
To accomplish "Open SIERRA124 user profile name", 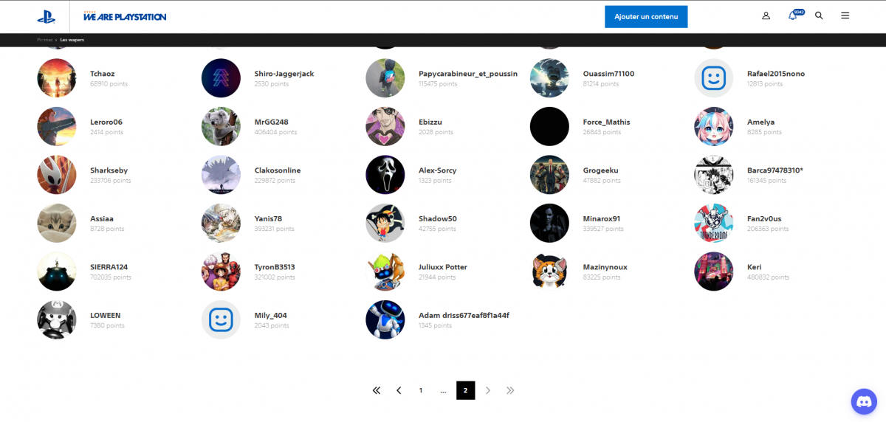I will pyautogui.click(x=109, y=267).
